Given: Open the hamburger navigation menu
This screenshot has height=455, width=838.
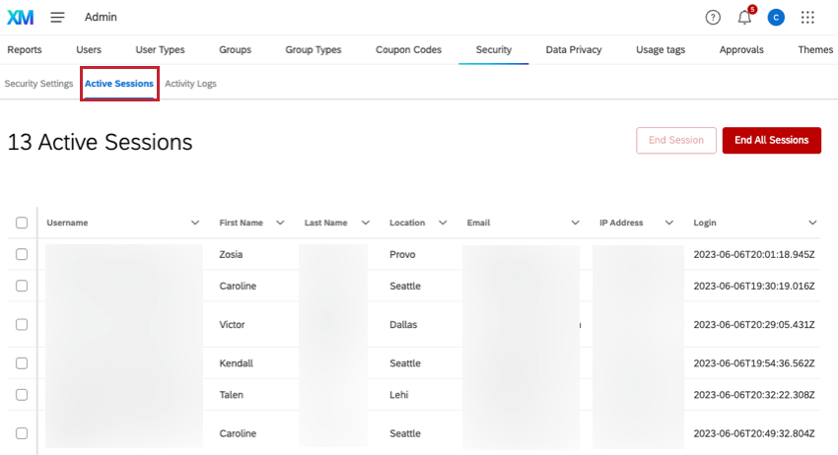Looking at the screenshot, I should (58, 17).
